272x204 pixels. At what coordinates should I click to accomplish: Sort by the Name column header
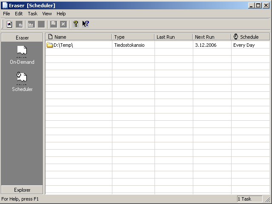coord(79,37)
